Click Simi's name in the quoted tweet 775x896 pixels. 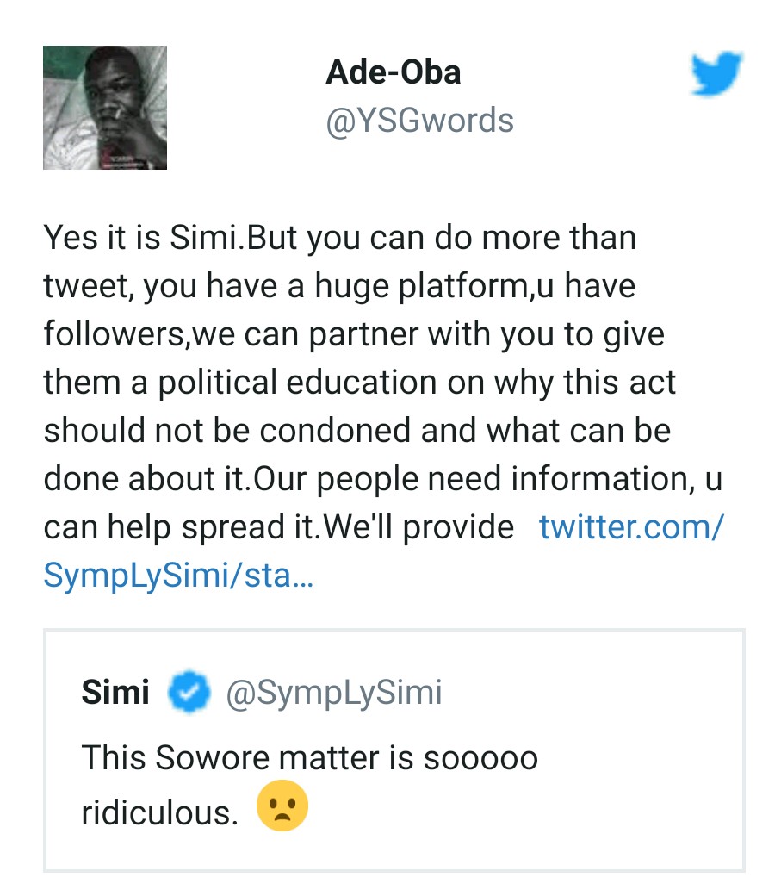[115, 693]
